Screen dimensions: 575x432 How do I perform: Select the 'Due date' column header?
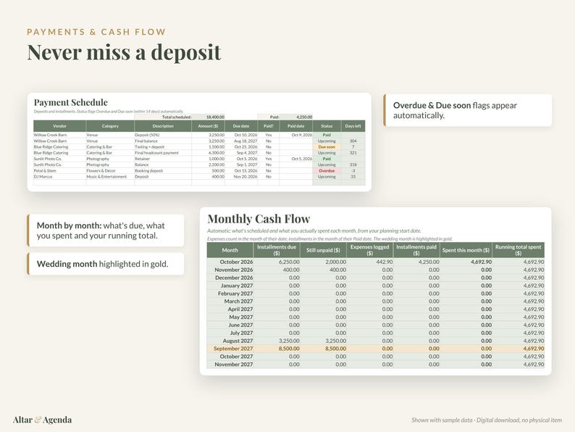point(241,126)
